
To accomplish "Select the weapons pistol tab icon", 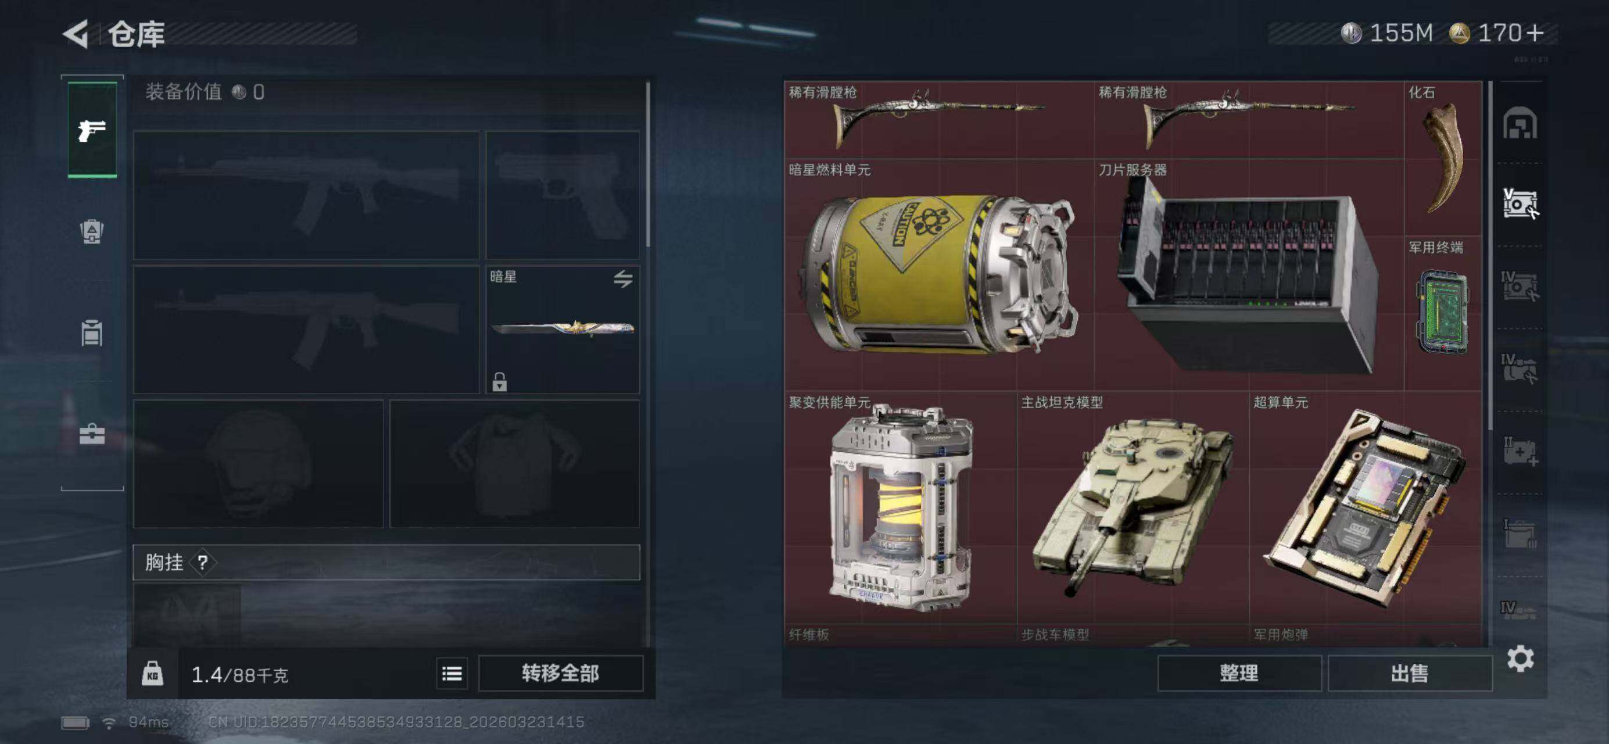I will tap(92, 130).
